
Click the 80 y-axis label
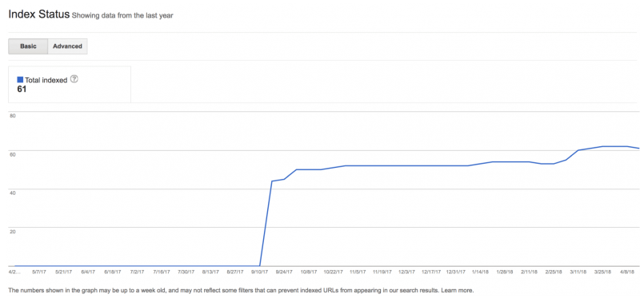point(13,116)
